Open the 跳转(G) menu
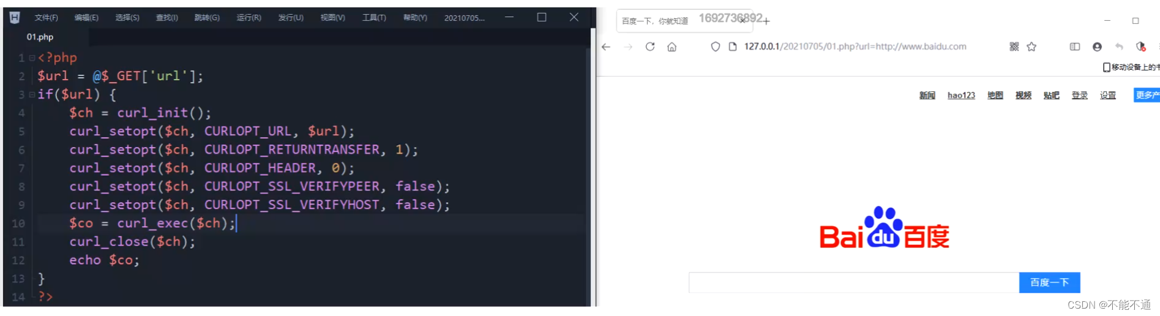Viewport: 1160px width, 316px height. click(x=207, y=18)
